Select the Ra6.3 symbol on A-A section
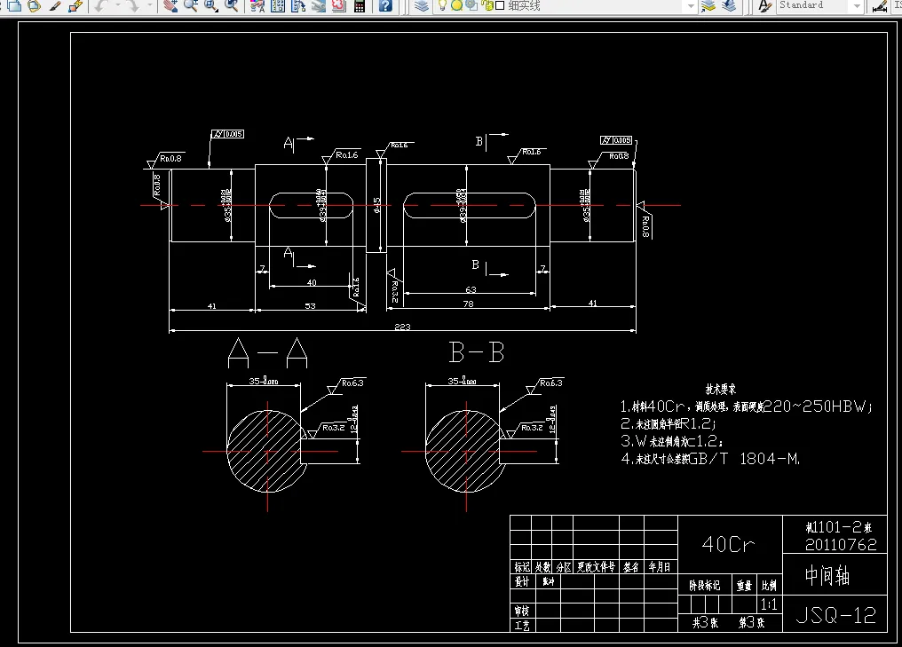 click(x=345, y=387)
